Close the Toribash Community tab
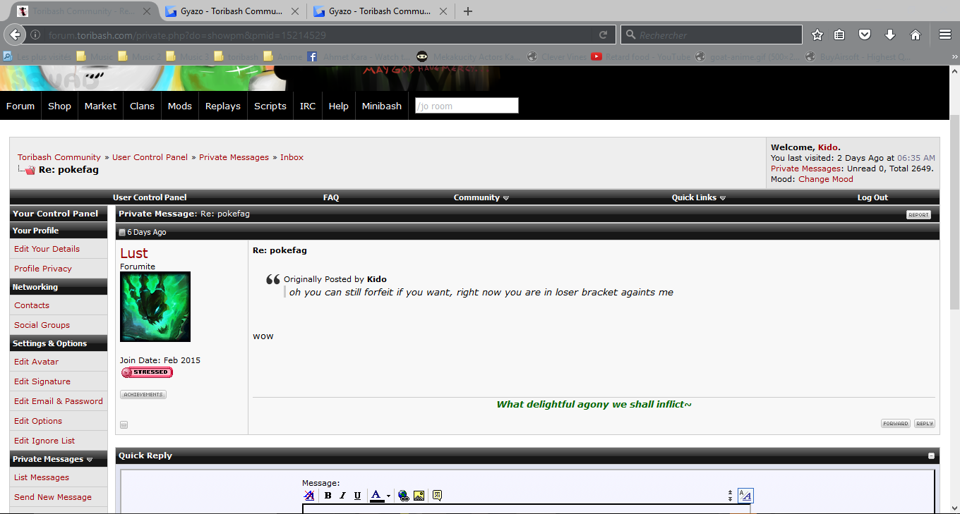 (x=146, y=11)
